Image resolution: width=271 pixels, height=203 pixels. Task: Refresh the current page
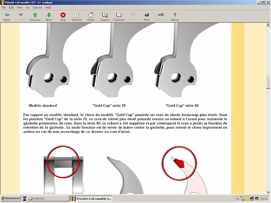point(77,17)
